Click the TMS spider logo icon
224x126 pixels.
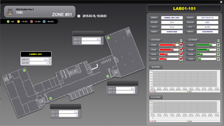[x=10, y=11]
